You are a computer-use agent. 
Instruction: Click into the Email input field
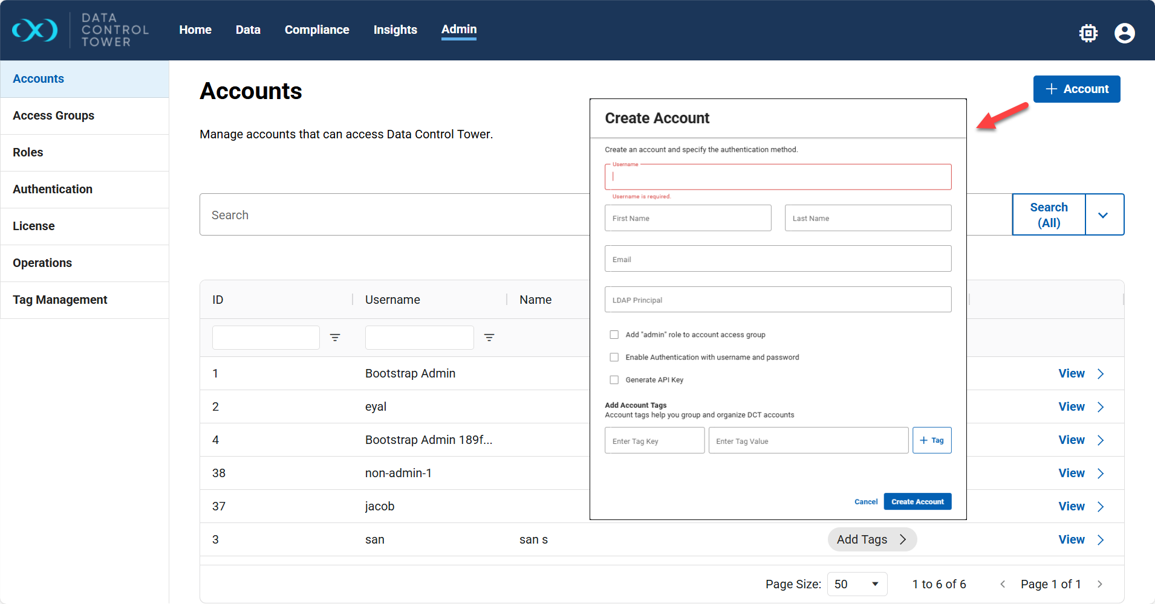778,259
